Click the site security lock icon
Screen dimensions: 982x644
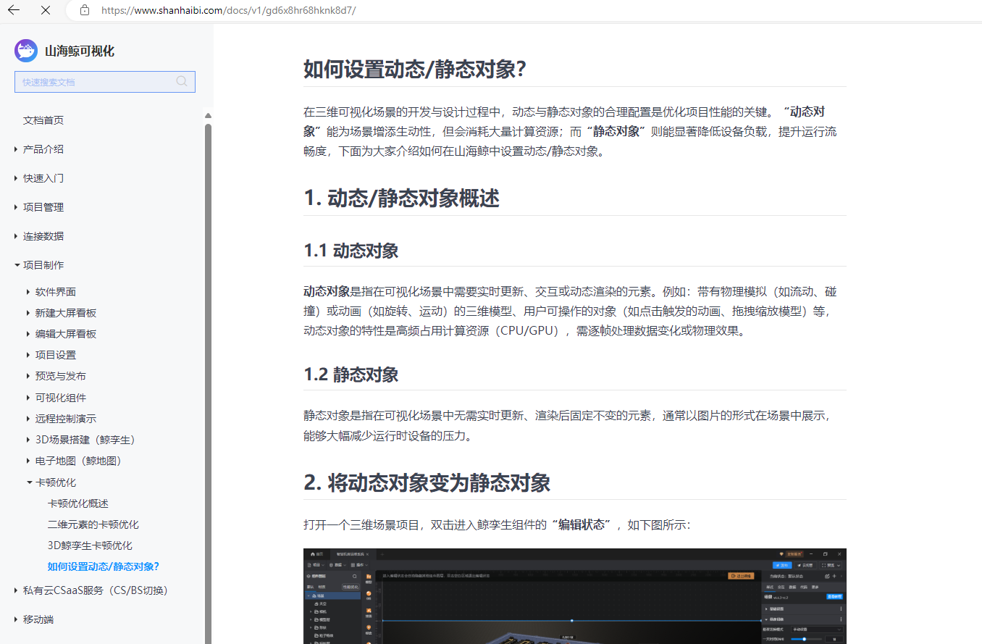click(85, 10)
